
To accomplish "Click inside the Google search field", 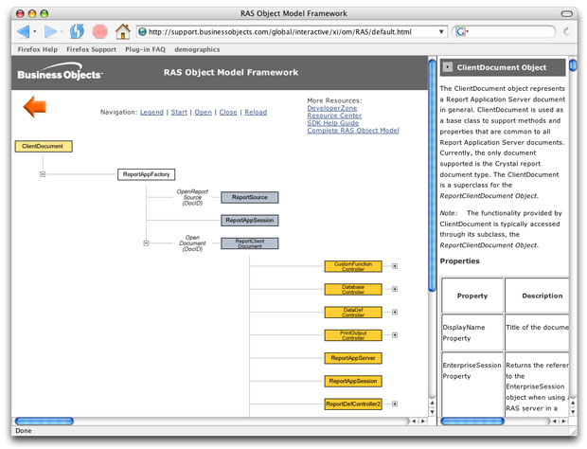I will tap(510, 32).
